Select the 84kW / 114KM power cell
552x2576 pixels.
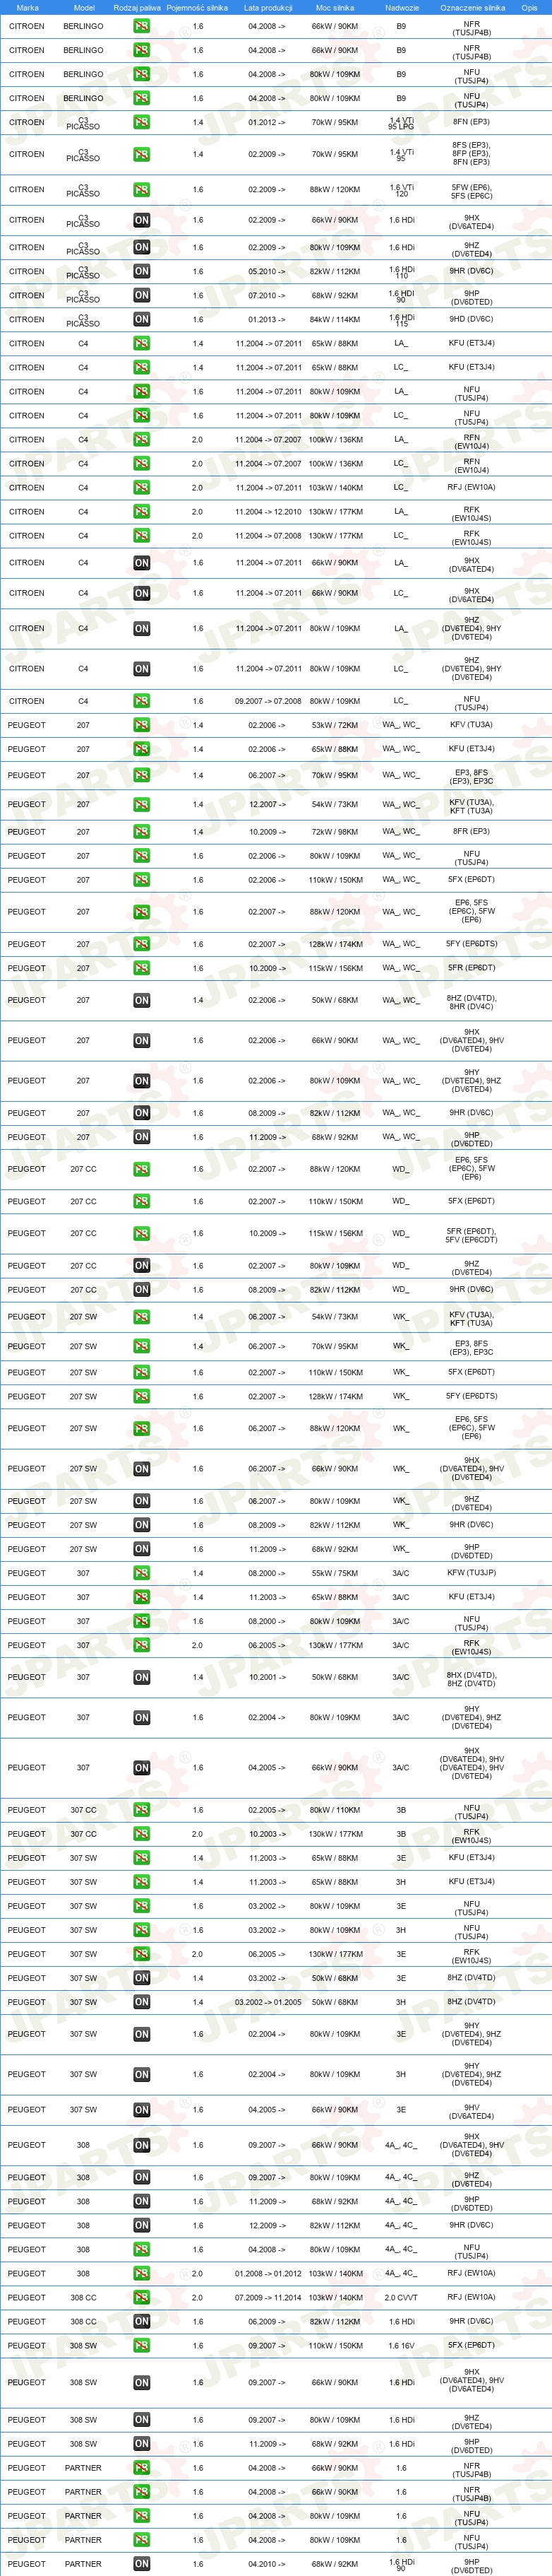pyautogui.click(x=335, y=320)
